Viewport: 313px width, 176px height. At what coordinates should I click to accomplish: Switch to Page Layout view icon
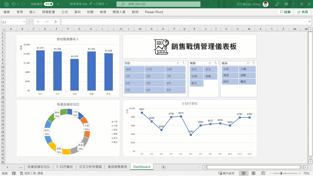(x=253, y=173)
